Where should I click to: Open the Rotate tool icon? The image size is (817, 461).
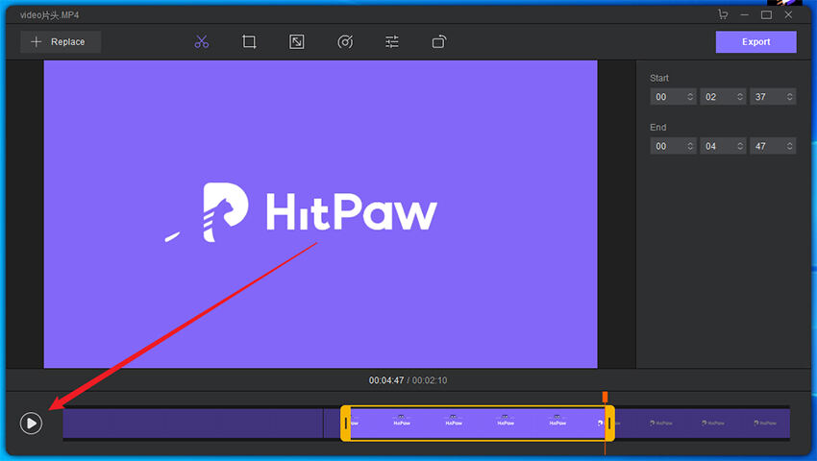(439, 41)
